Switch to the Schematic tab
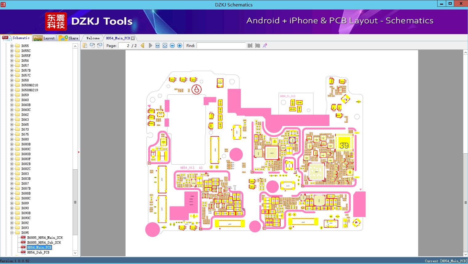The image size is (468, 264). click(16, 38)
